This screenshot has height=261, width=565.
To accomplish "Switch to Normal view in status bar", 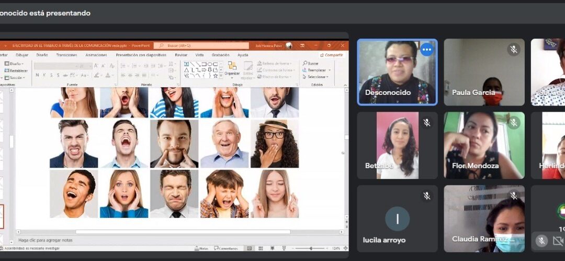I will point(249,248).
